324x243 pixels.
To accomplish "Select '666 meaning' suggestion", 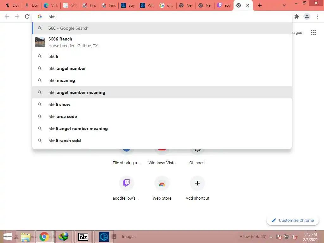I will pyautogui.click(x=162, y=80).
